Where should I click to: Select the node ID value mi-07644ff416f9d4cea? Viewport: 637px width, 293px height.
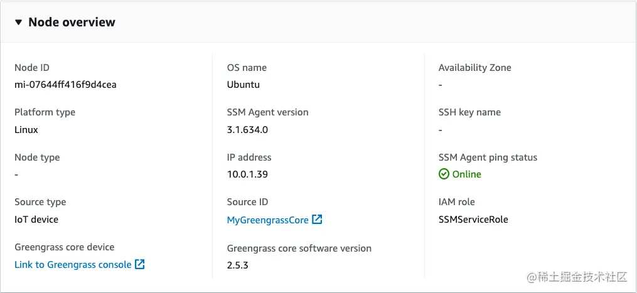(65, 85)
